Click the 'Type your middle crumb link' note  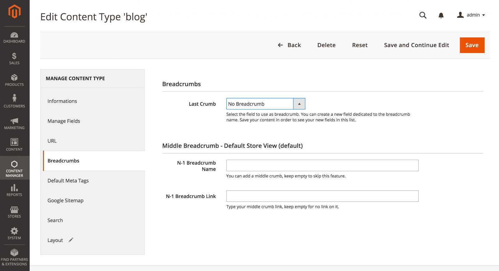coord(283,207)
